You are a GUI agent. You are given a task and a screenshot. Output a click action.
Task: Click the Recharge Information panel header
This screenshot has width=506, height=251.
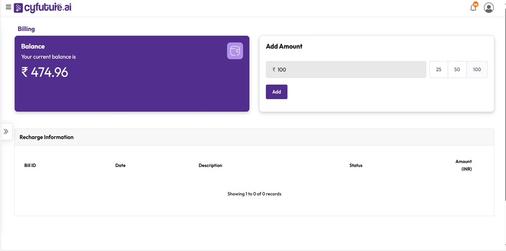pyautogui.click(x=46, y=137)
